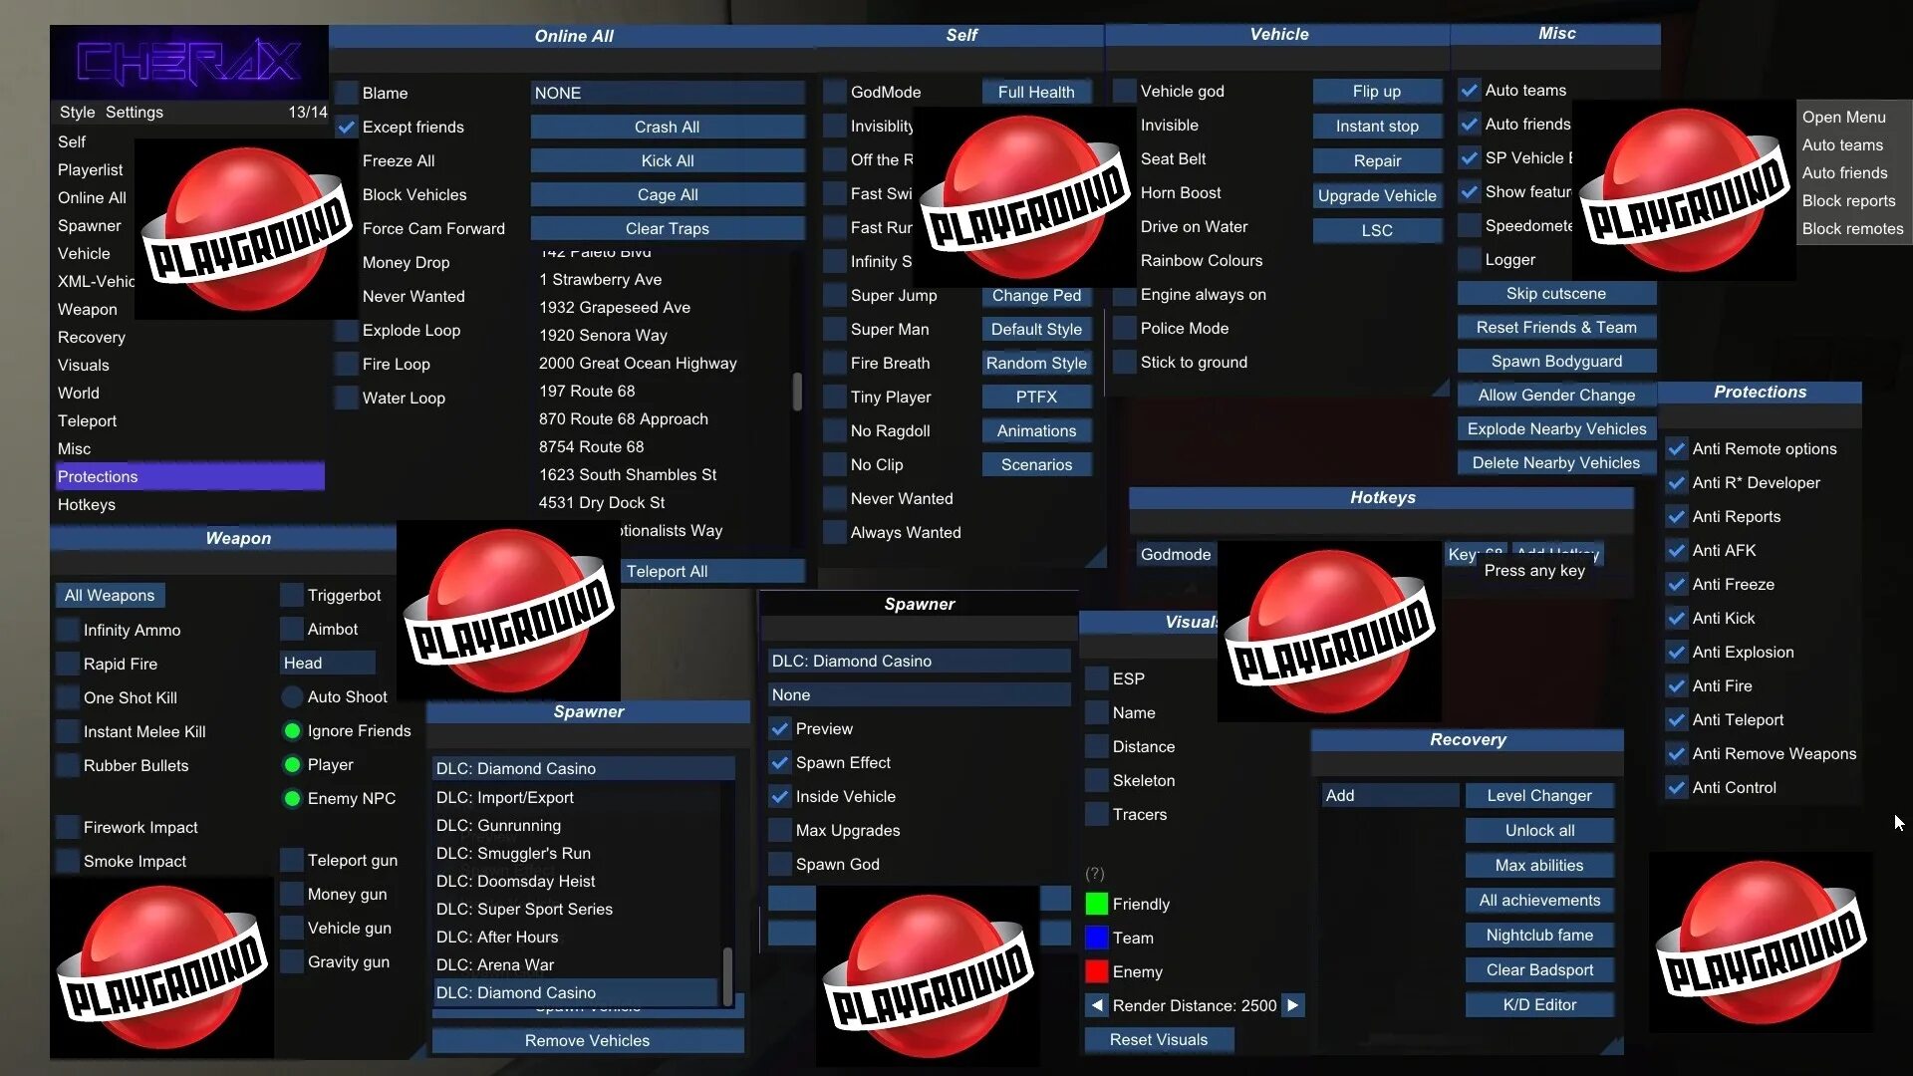This screenshot has width=1913, height=1076.
Task: Toggle Ignore Friends green radio button
Action: (292, 730)
